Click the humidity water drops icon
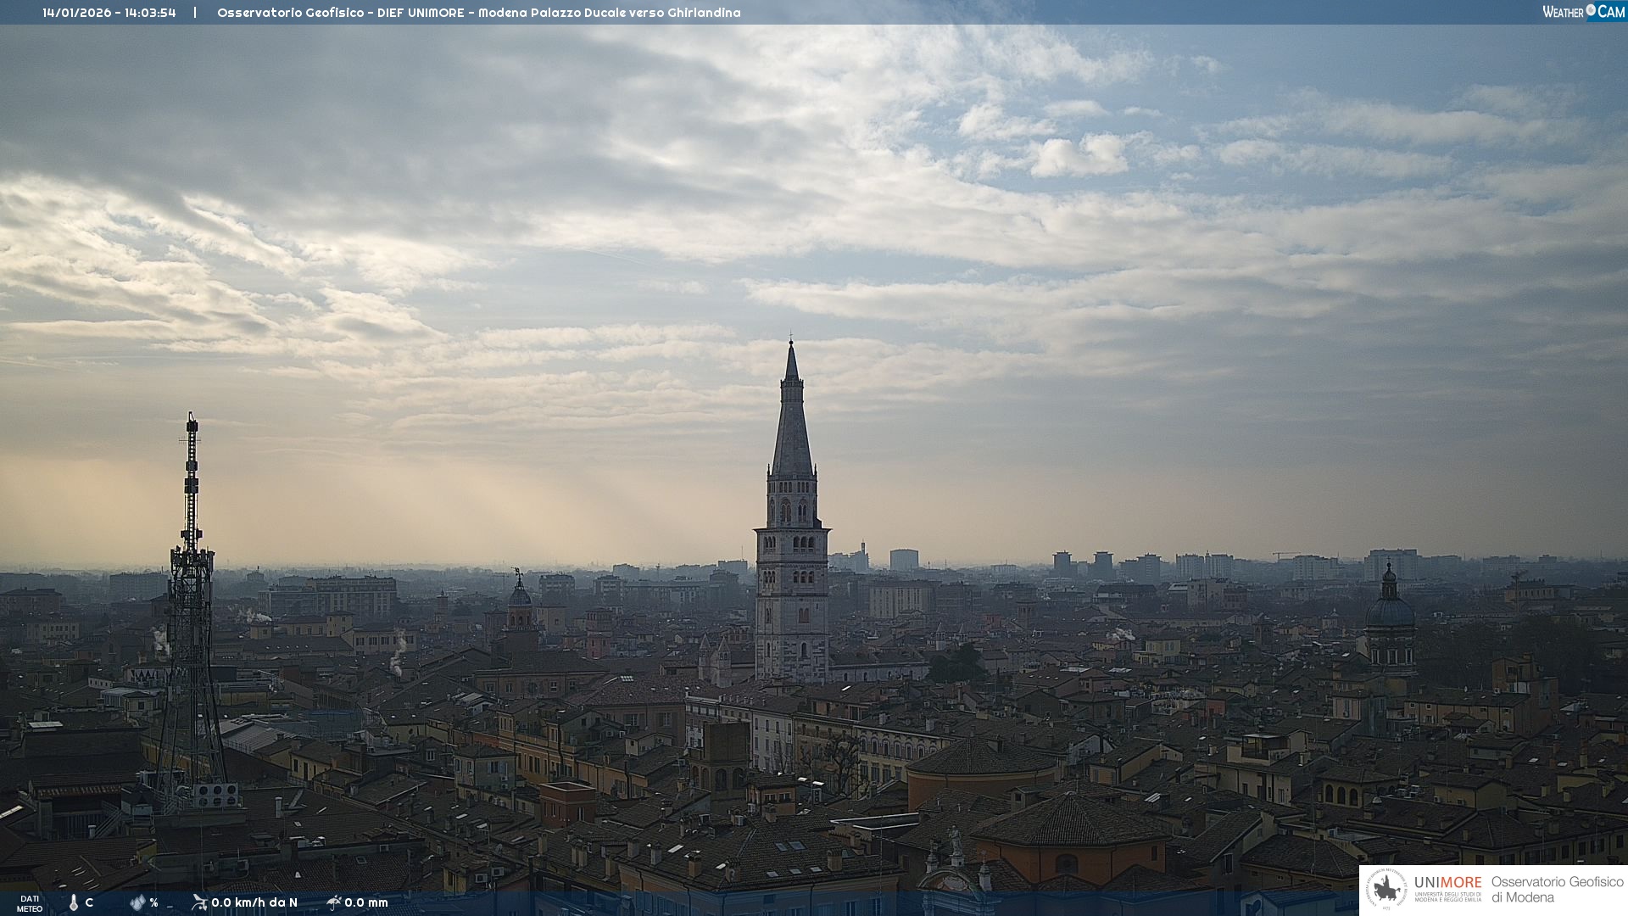The width and height of the screenshot is (1628, 916). click(x=137, y=902)
